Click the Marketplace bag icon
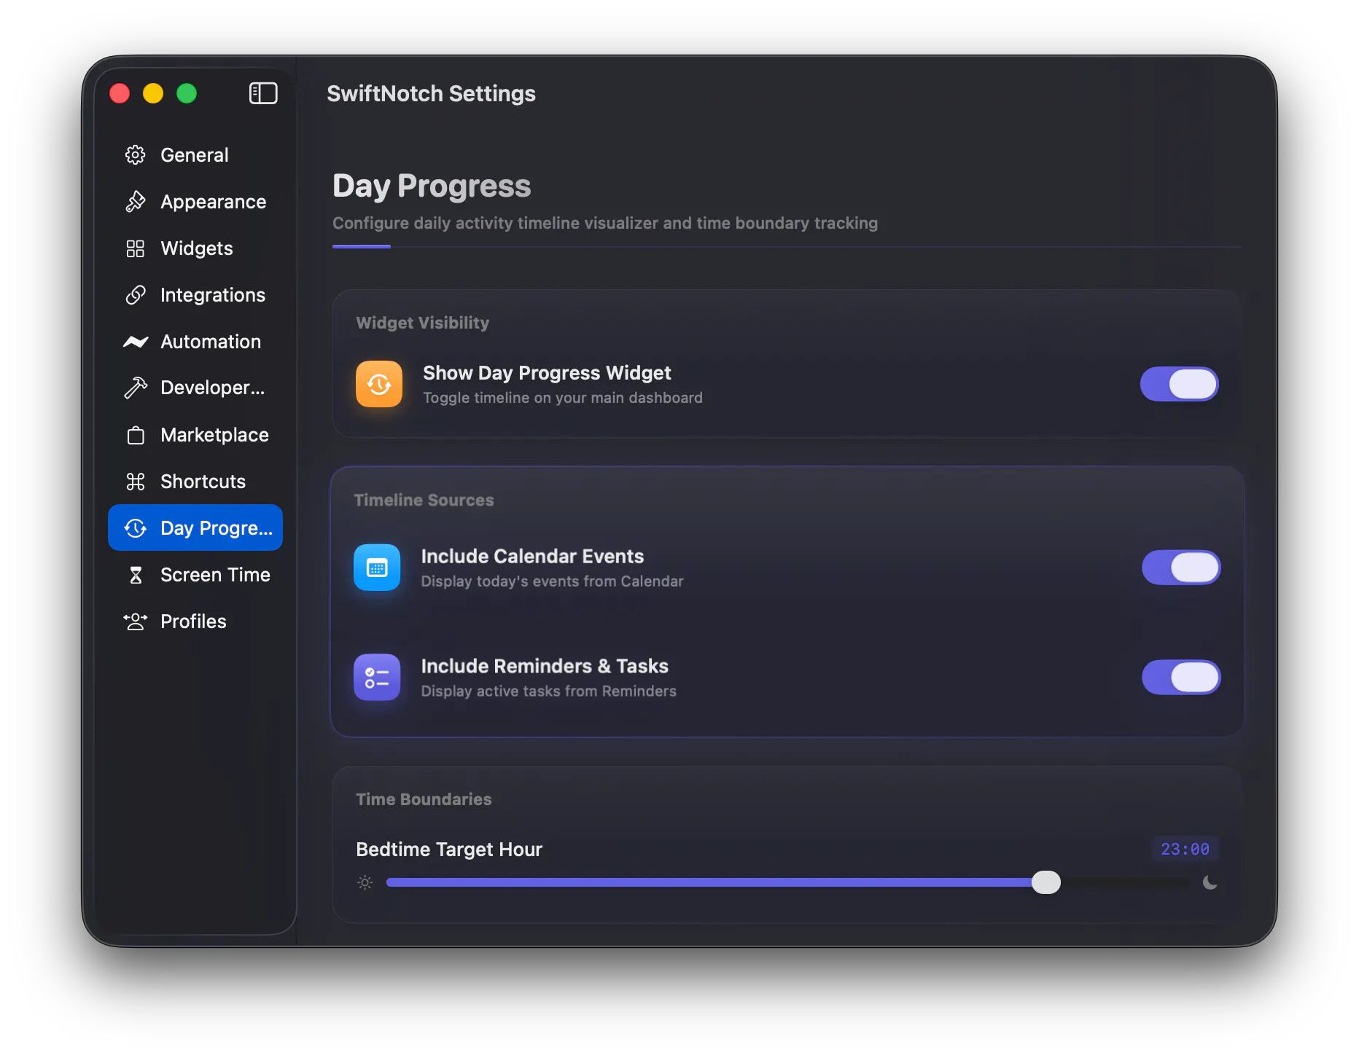Image resolution: width=1359 pixels, height=1055 pixels. coord(136,435)
